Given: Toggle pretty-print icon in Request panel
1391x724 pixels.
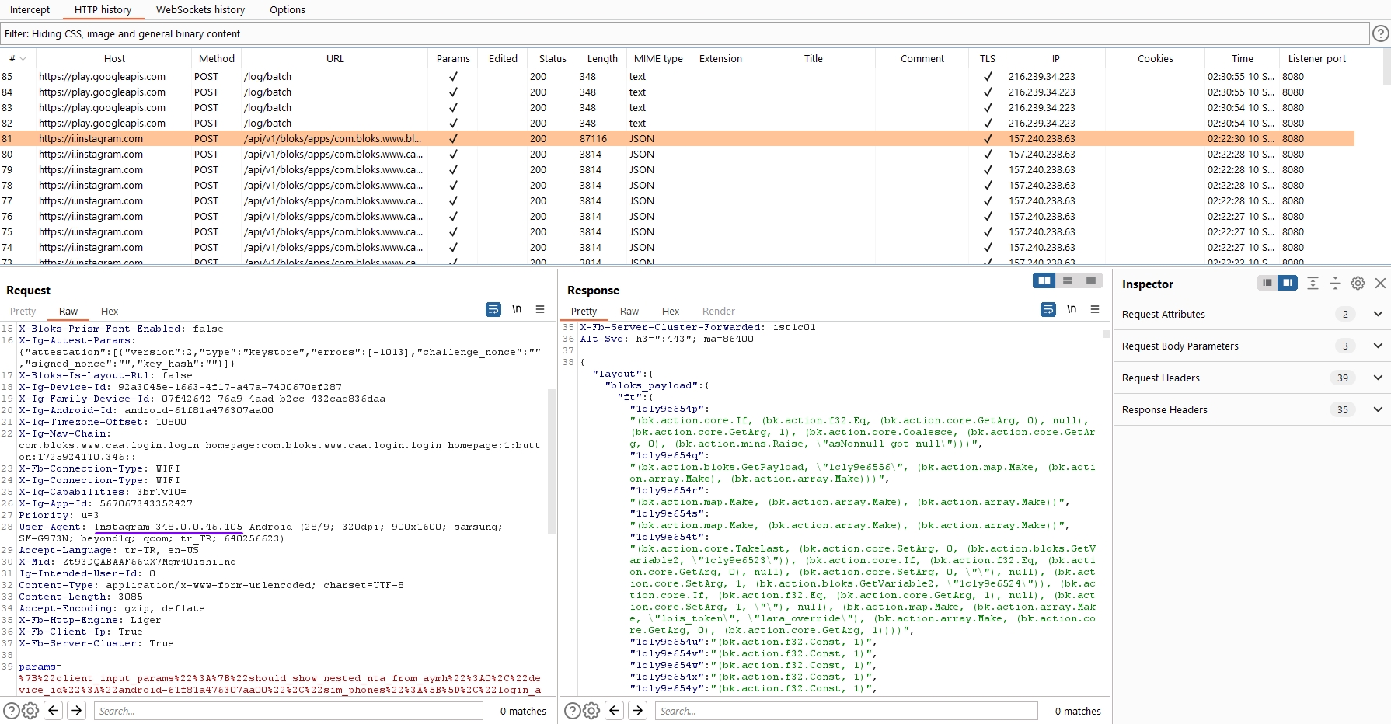Looking at the screenshot, I should point(493,310).
